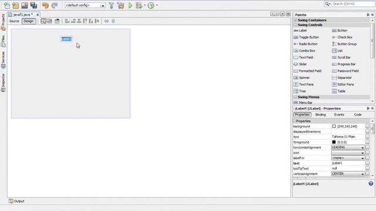Image resolution: width=376 pixels, height=211 pixels.
Task: Click the search magnifier icon
Action: point(327,4)
